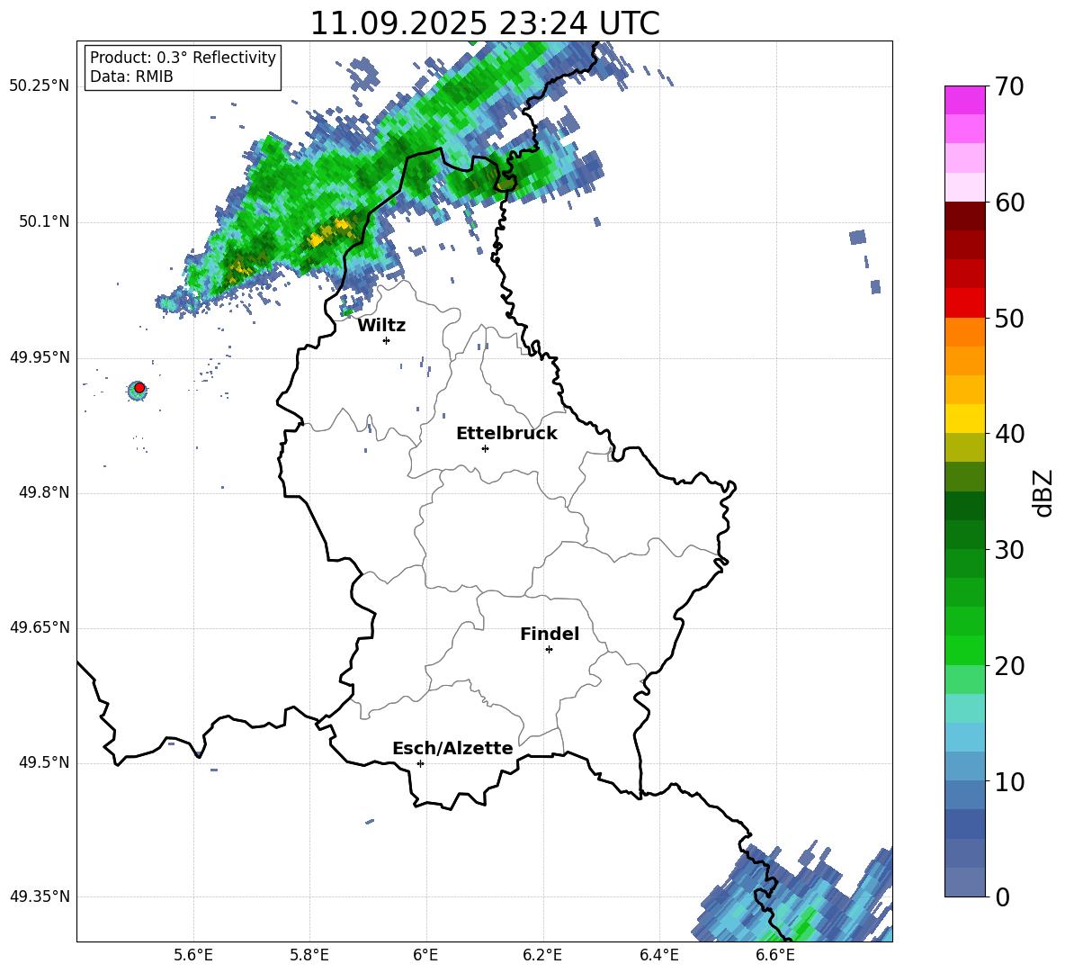This screenshot has height=973, width=1065.
Task: Click the 49.65°N latitude label
Action: (39, 627)
